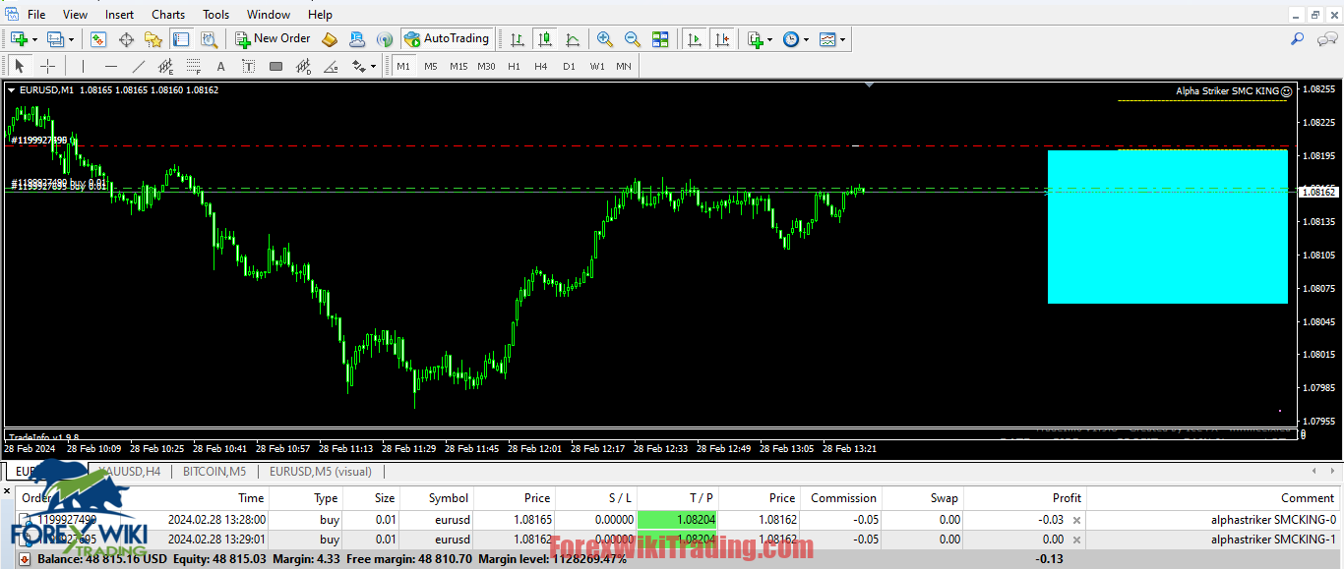The height and width of the screenshot is (569, 1344).
Task: Switch timeframe to H4
Action: [540, 65]
